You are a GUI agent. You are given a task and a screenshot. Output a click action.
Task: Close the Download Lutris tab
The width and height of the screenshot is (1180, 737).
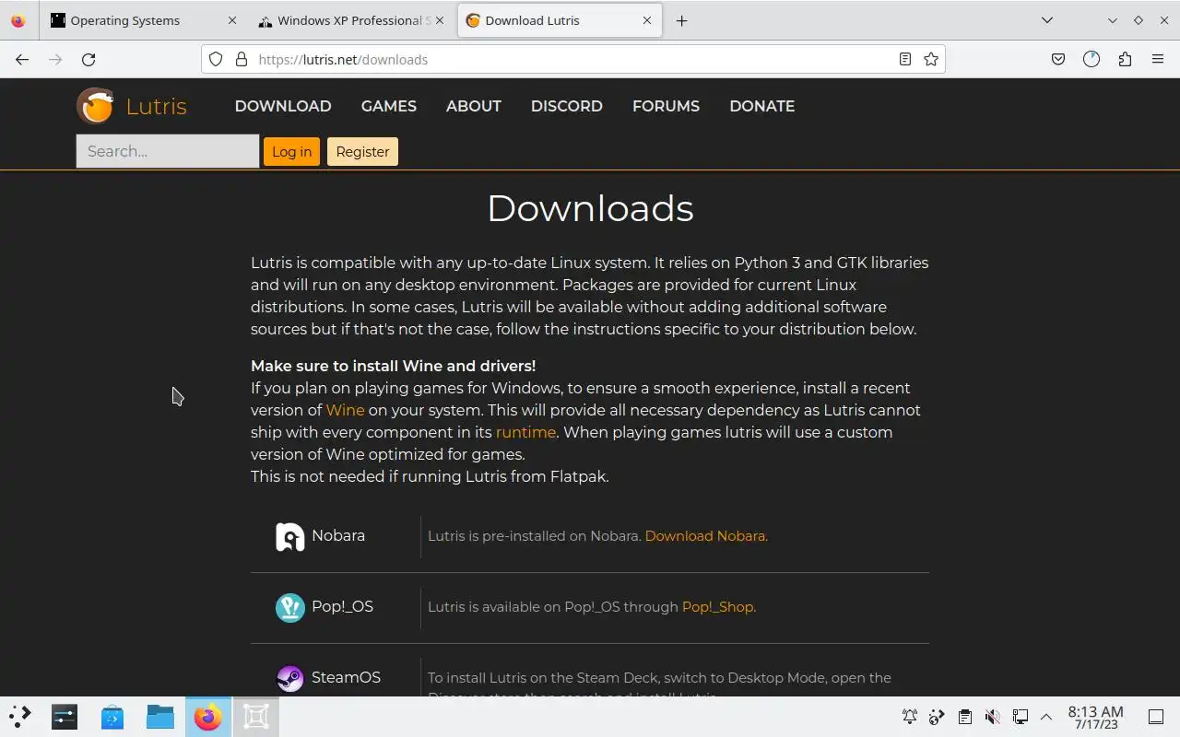click(x=647, y=20)
